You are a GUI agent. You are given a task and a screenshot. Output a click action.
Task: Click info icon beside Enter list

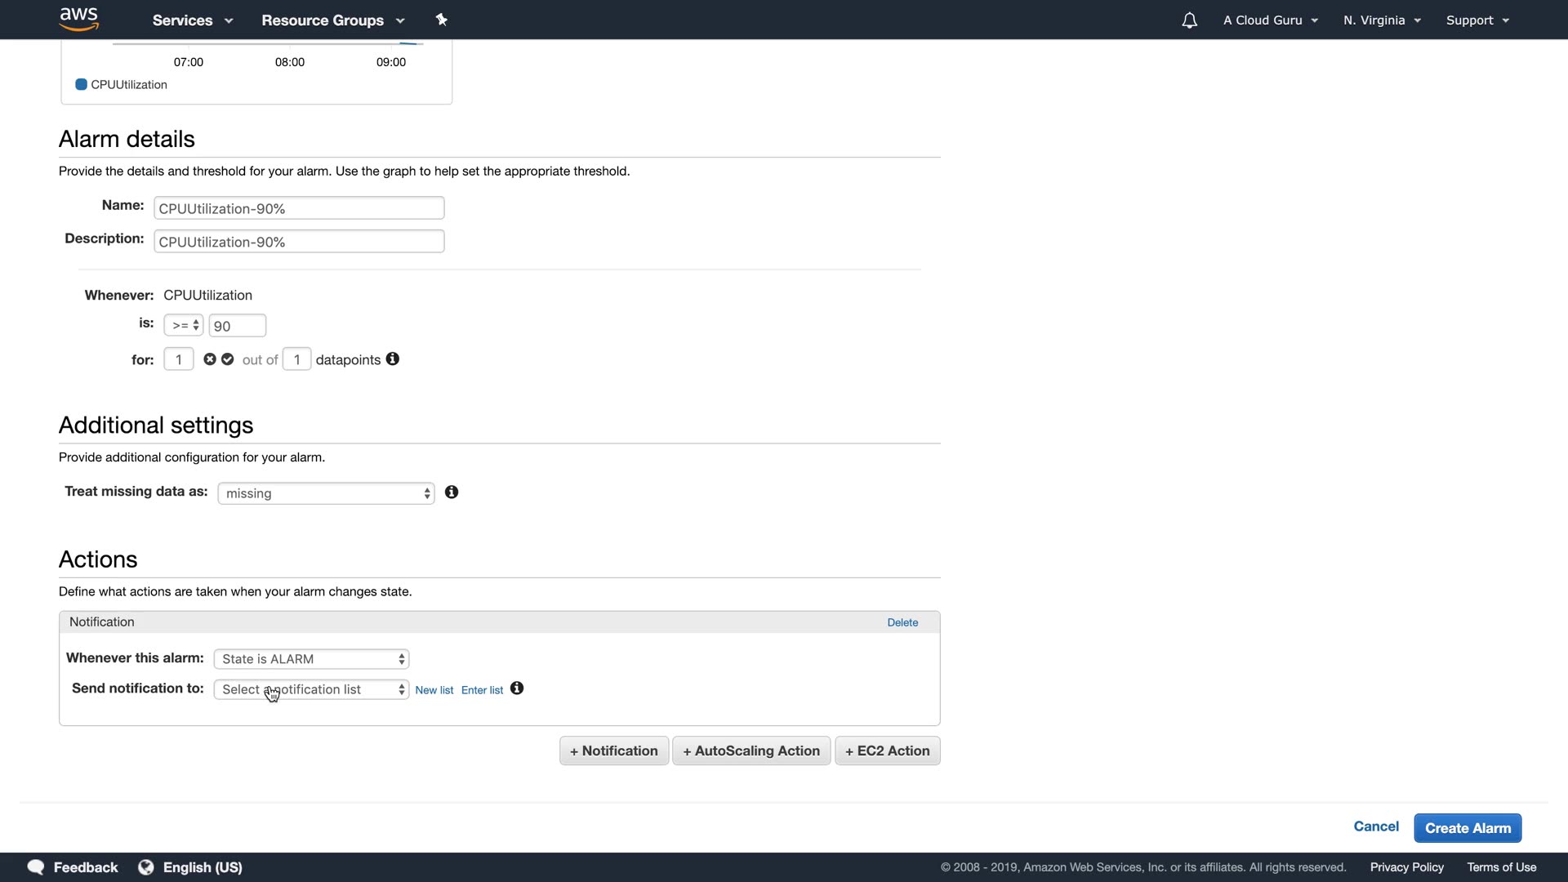(x=517, y=688)
